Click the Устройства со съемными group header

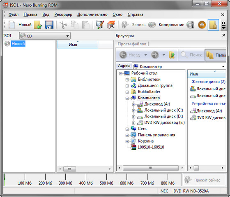(209, 104)
